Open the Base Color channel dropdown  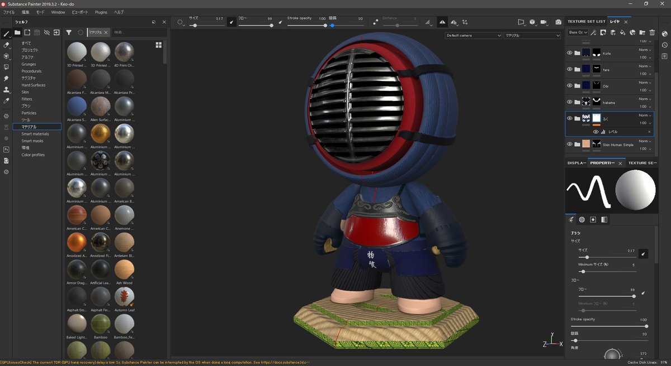[578, 32]
